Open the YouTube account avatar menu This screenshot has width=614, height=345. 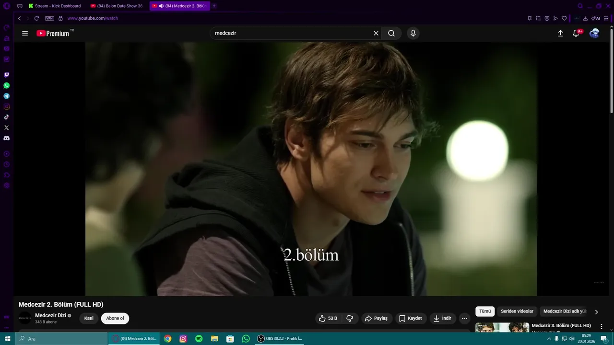coord(594,33)
